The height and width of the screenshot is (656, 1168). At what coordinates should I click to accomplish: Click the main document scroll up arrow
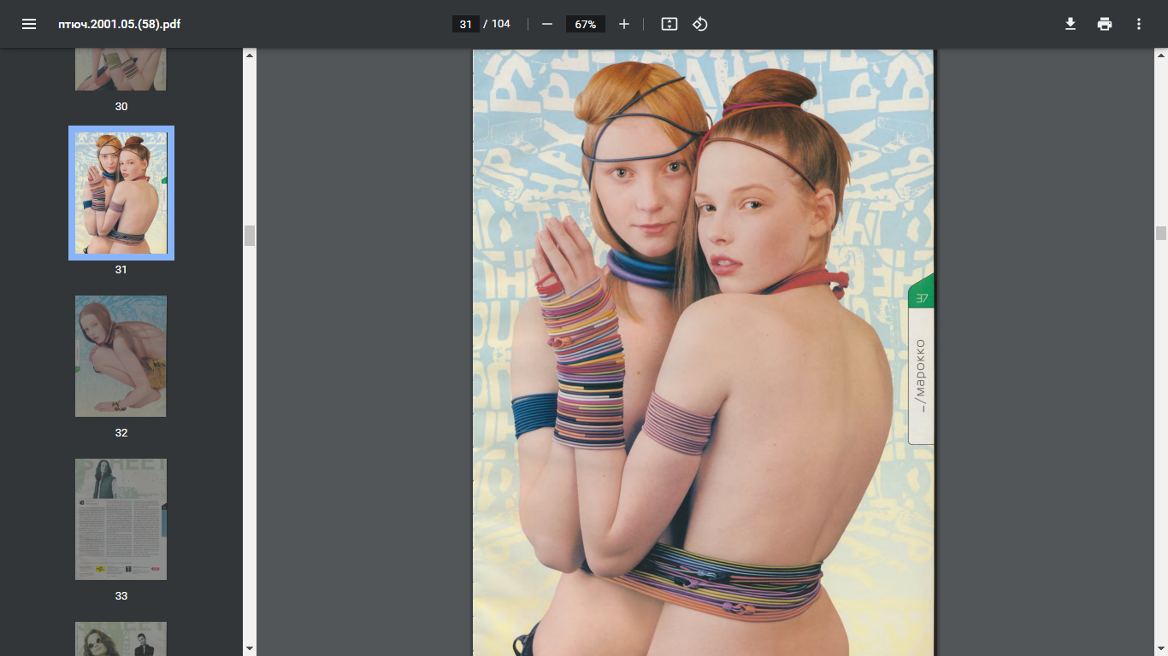(1161, 55)
